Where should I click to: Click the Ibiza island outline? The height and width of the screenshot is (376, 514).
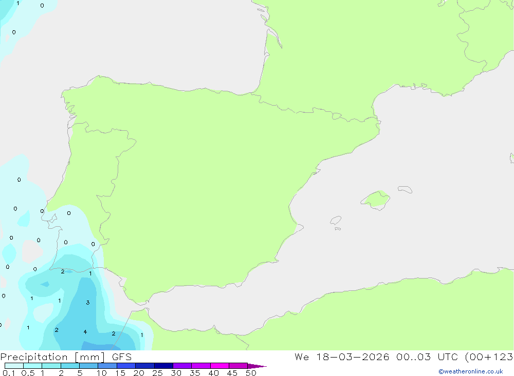336,221
